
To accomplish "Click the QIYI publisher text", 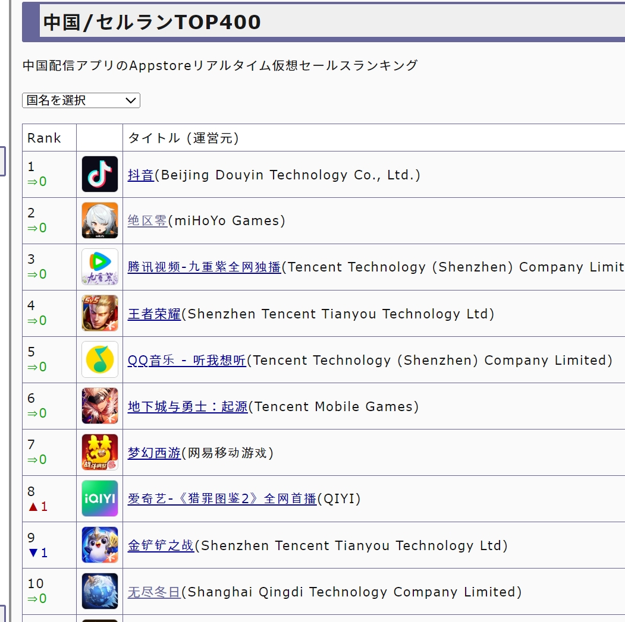I will click(x=339, y=498).
